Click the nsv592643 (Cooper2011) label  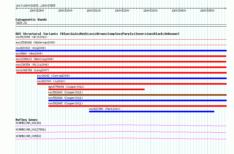pos(65,92)
